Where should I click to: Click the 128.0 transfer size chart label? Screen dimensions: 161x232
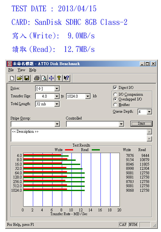click(x=17, y=177)
